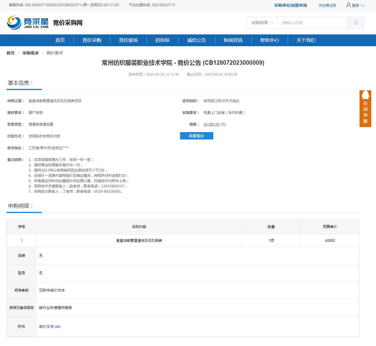Open 关于我们 in the navigation bar
Screen dimensions: 376x346
pos(306,40)
